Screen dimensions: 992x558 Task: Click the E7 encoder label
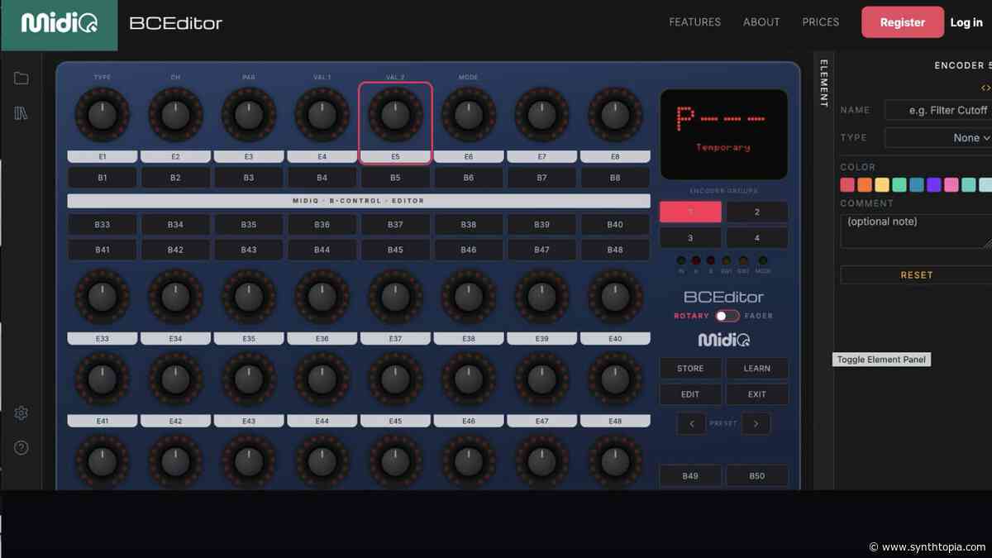point(541,156)
